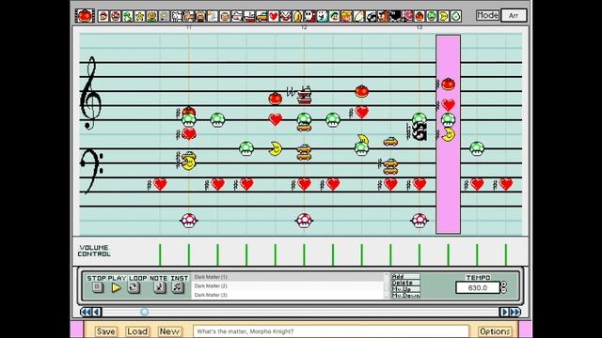Increase tempo with the plus button
This screenshot has height=338, width=602.
pyautogui.click(x=504, y=284)
